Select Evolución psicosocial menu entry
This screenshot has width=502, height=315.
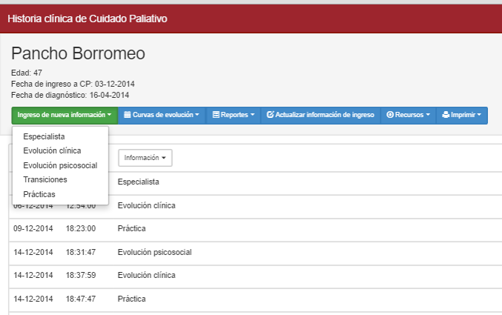pos(60,165)
